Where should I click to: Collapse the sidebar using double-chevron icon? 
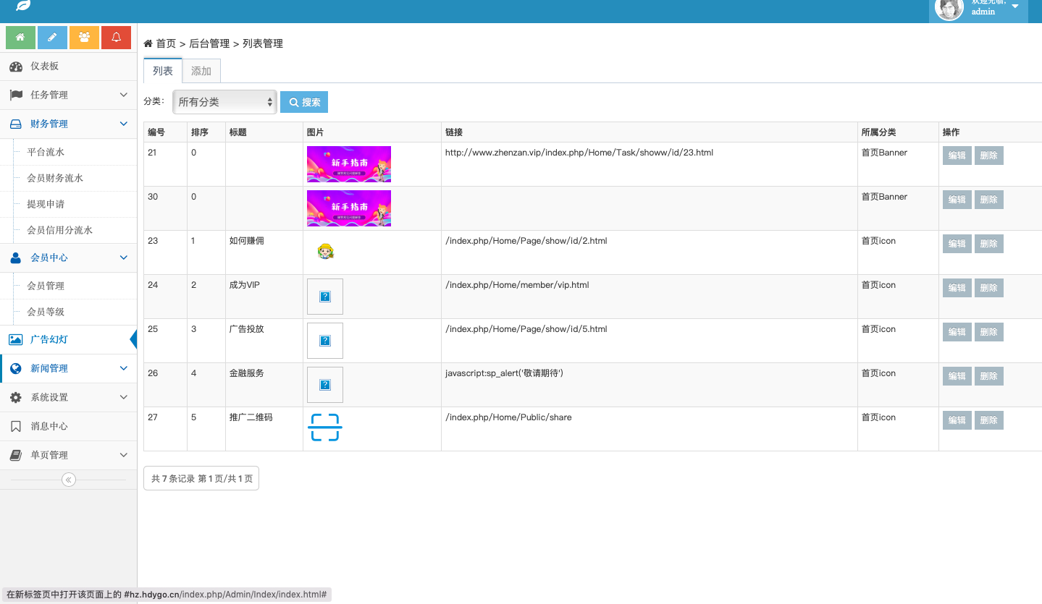click(x=69, y=480)
